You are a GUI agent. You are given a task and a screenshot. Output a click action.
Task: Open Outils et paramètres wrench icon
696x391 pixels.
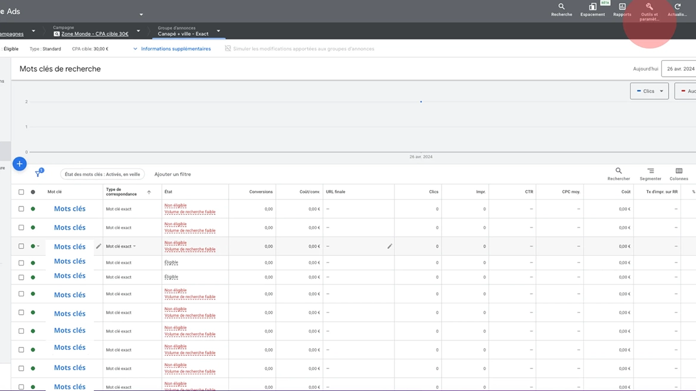[650, 7]
